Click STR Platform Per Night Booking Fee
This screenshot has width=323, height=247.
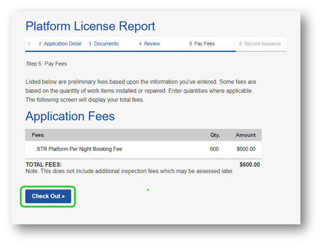click(x=79, y=149)
